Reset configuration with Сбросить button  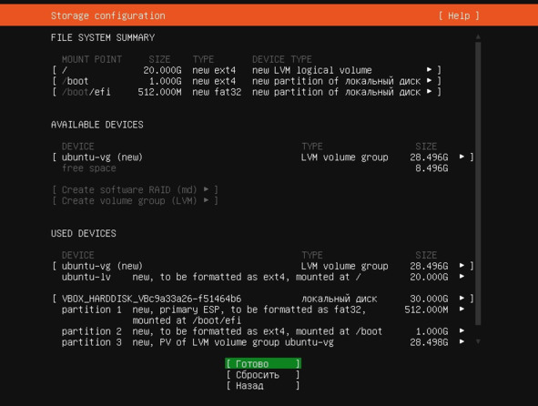(x=263, y=375)
